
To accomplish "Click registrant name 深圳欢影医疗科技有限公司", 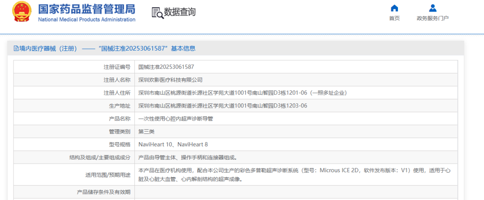I will (170, 80).
